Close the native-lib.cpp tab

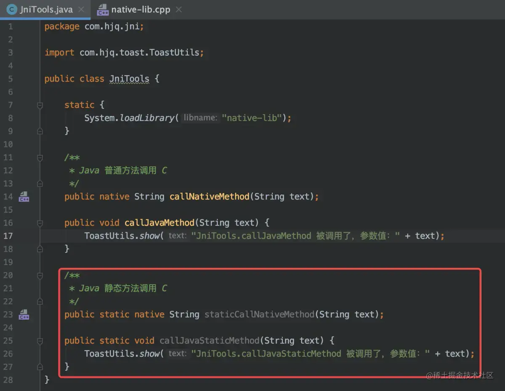179,9
